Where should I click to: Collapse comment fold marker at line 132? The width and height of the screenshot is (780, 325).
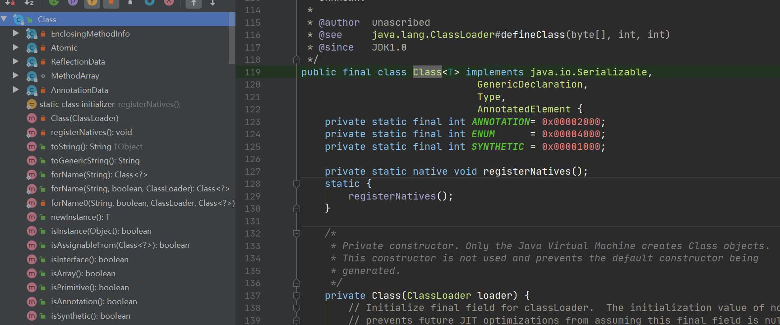(x=296, y=233)
